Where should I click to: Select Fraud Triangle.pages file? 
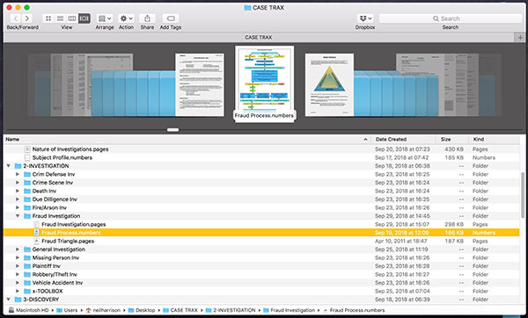point(261,241)
